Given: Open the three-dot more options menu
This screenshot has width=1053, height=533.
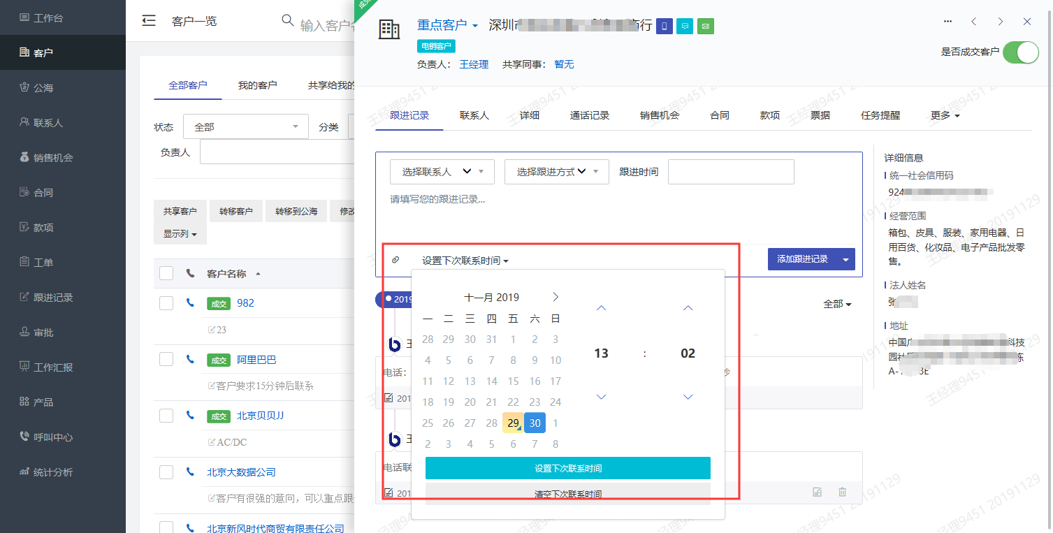Looking at the screenshot, I should tap(947, 22).
